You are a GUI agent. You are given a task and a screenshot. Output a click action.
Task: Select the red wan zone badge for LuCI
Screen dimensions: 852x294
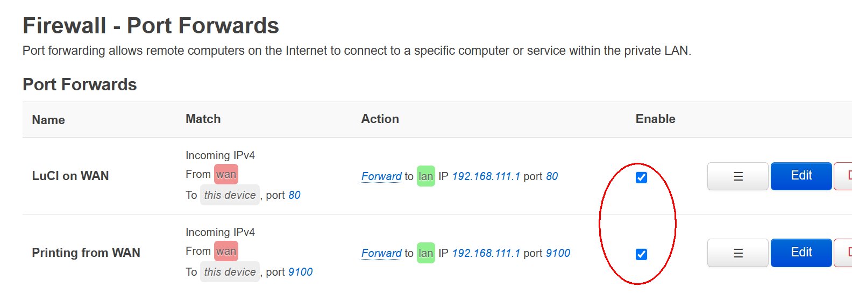tap(226, 174)
